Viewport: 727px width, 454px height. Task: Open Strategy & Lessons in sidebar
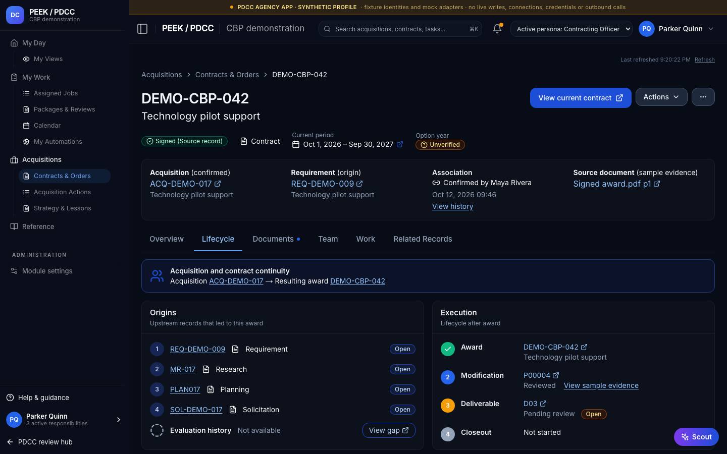point(65,208)
